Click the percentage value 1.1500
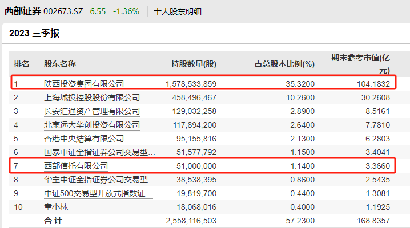The width and height of the screenshot is (410, 228). (x=302, y=152)
